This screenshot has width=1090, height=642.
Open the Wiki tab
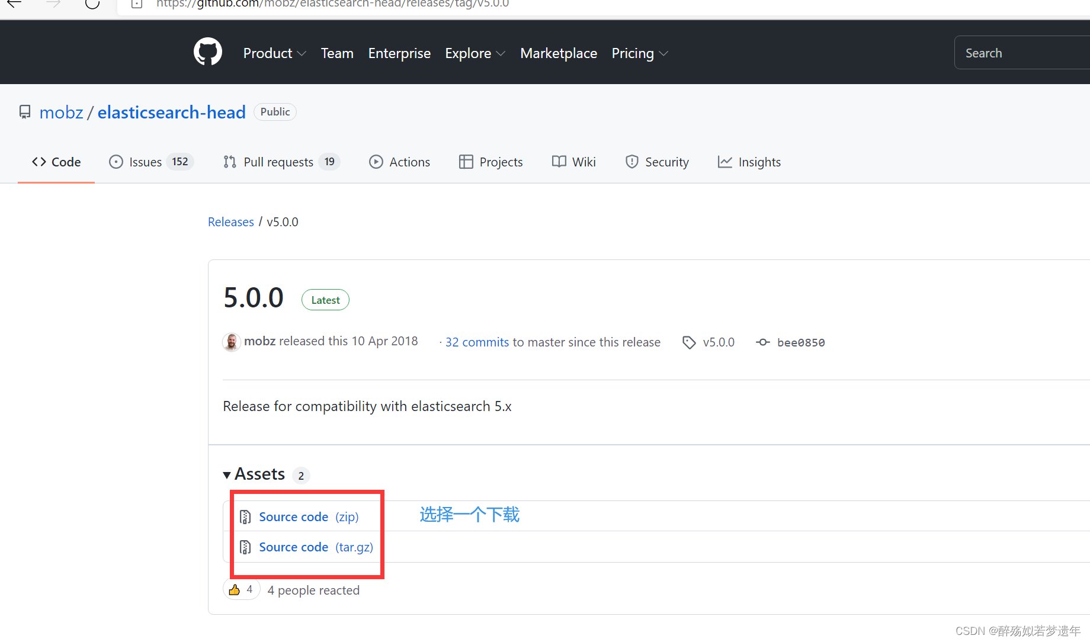click(573, 162)
